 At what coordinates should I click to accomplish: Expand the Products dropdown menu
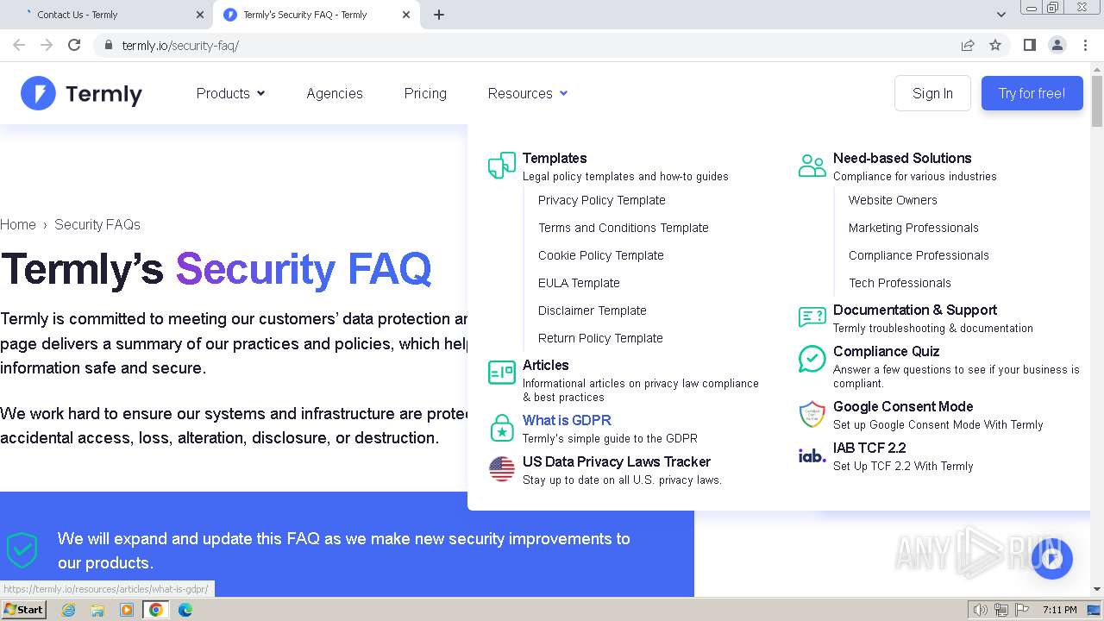[230, 93]
